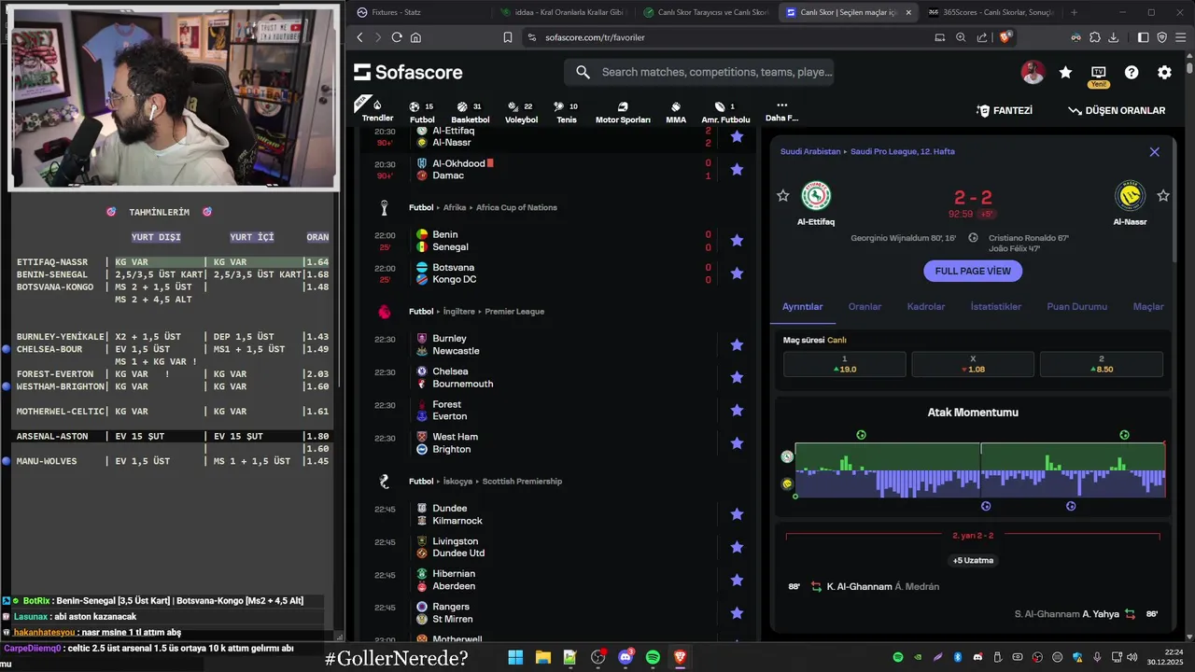Toggle the browser sidebar panel icon
1195x672 pixels.
[1143, 37]
